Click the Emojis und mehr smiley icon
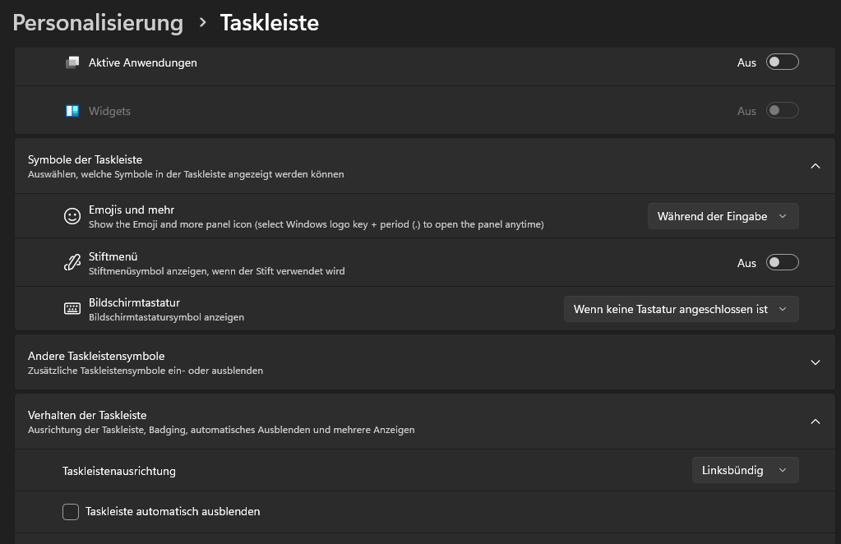The width and height of the screenshot is (841, 544). 72,216
